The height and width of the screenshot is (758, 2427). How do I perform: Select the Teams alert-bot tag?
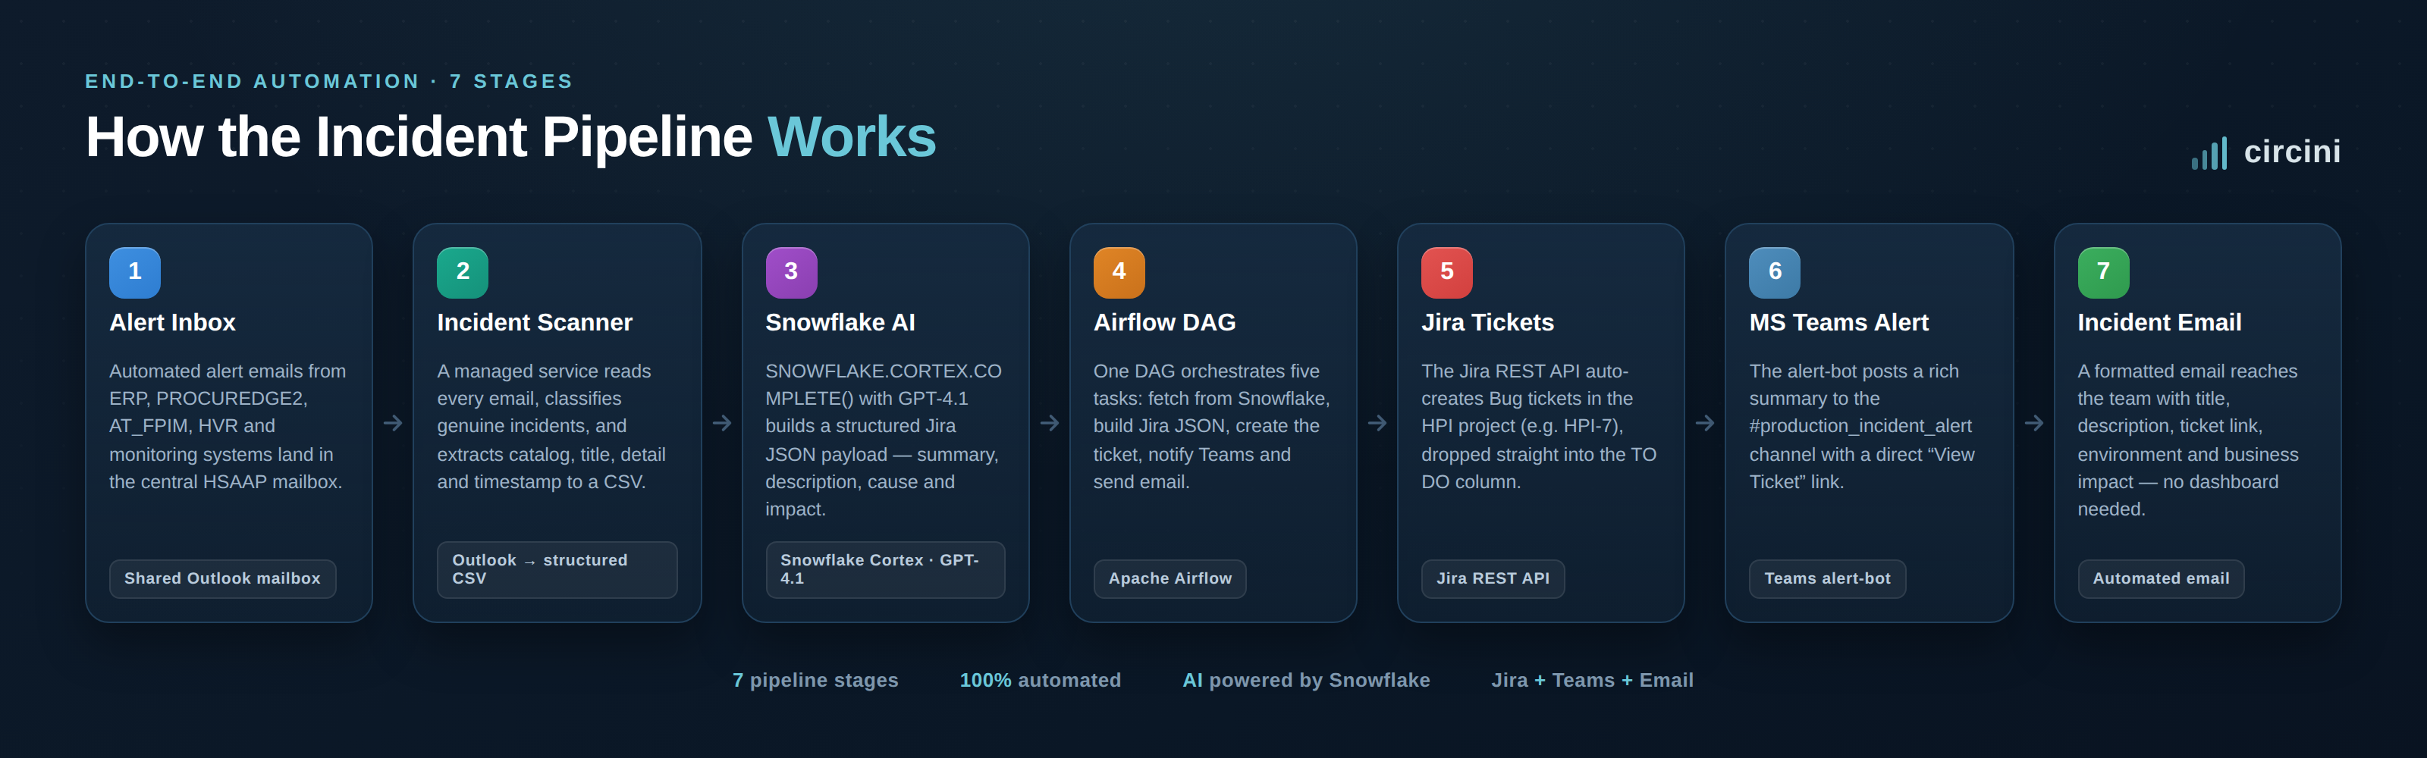point(1828,578)
